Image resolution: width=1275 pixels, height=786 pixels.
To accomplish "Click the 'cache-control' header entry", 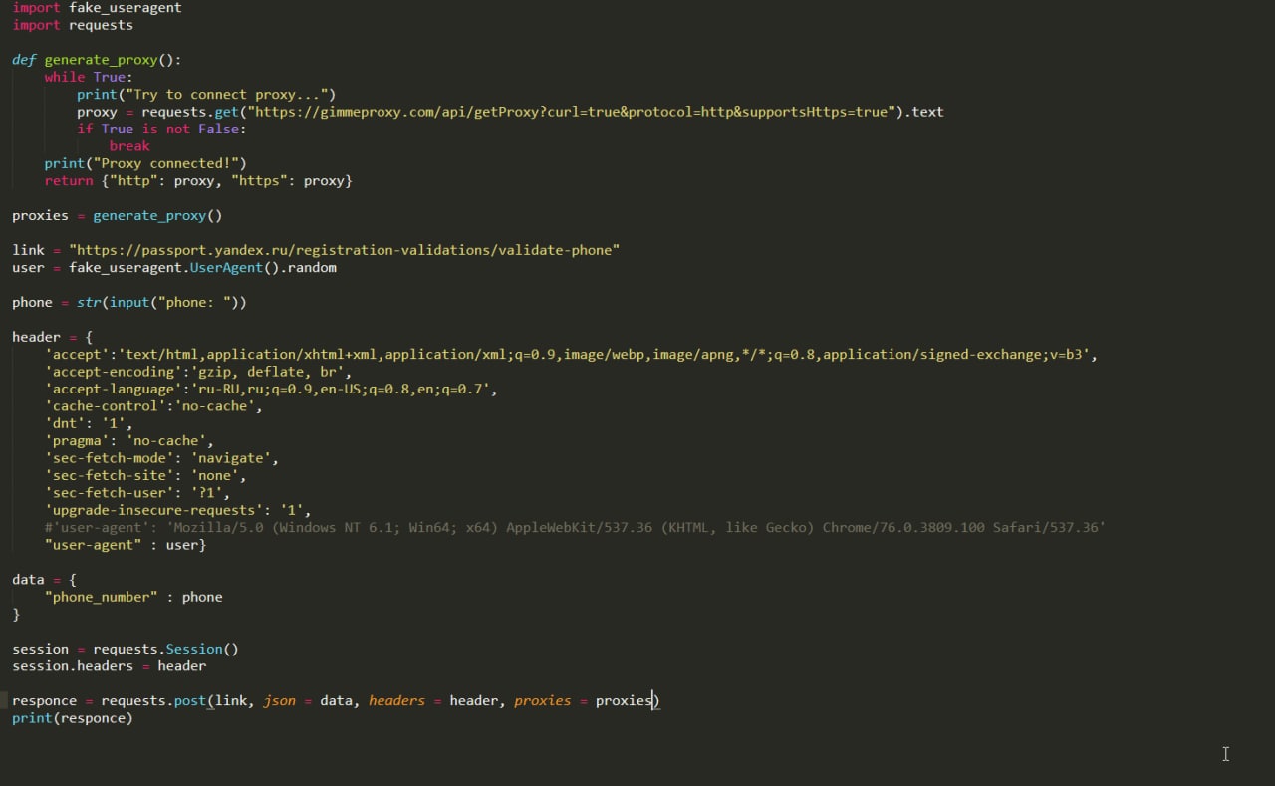I will pyautogui.click(x=153, y=406).
